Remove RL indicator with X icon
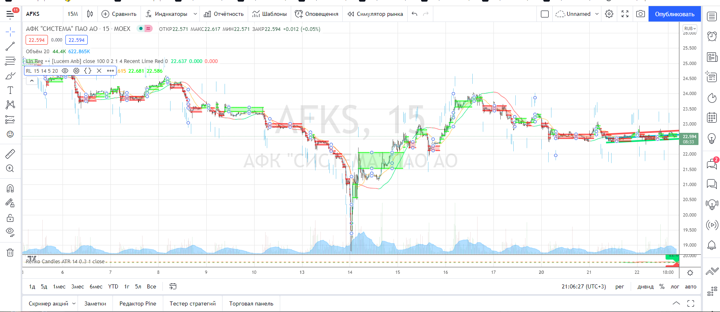This screenshot has height=312, width=720. pos(99,71)
